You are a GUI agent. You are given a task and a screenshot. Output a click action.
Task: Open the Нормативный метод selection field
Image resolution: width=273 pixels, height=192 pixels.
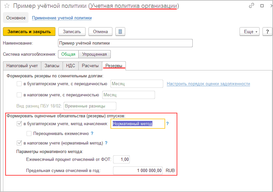(137, 124)
